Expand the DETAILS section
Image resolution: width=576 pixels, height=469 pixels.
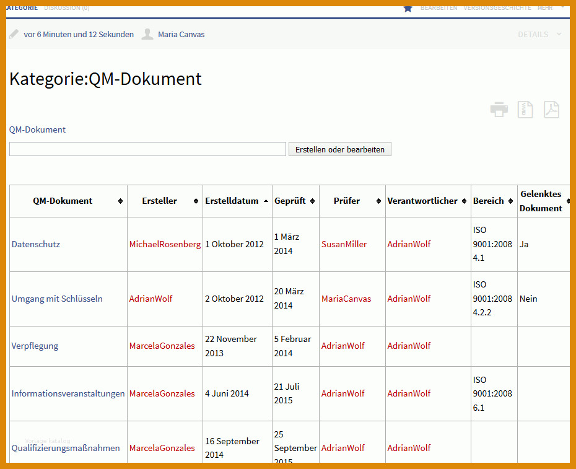(x=539, y=35)
